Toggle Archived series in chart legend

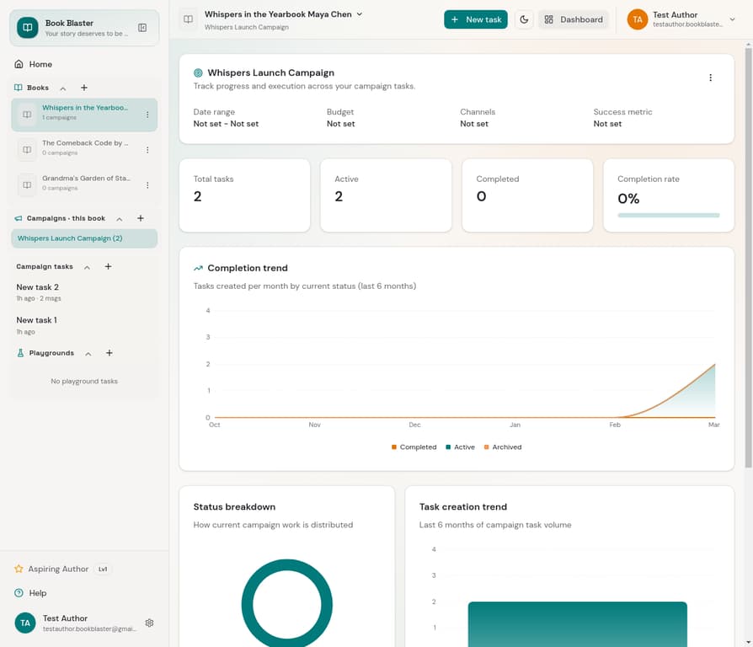502,447
